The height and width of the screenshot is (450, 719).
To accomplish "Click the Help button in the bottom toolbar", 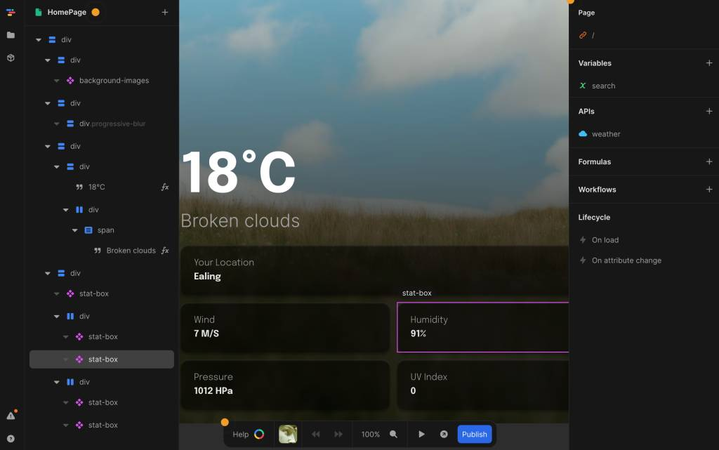I will [248, 434].
